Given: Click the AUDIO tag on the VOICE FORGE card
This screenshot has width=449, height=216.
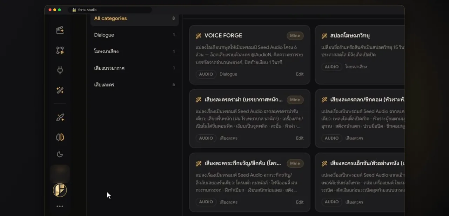Looking at the screenshot, I should (x=206, y=74).
